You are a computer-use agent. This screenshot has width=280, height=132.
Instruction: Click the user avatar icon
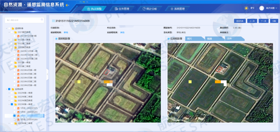(x=262, y=8)
